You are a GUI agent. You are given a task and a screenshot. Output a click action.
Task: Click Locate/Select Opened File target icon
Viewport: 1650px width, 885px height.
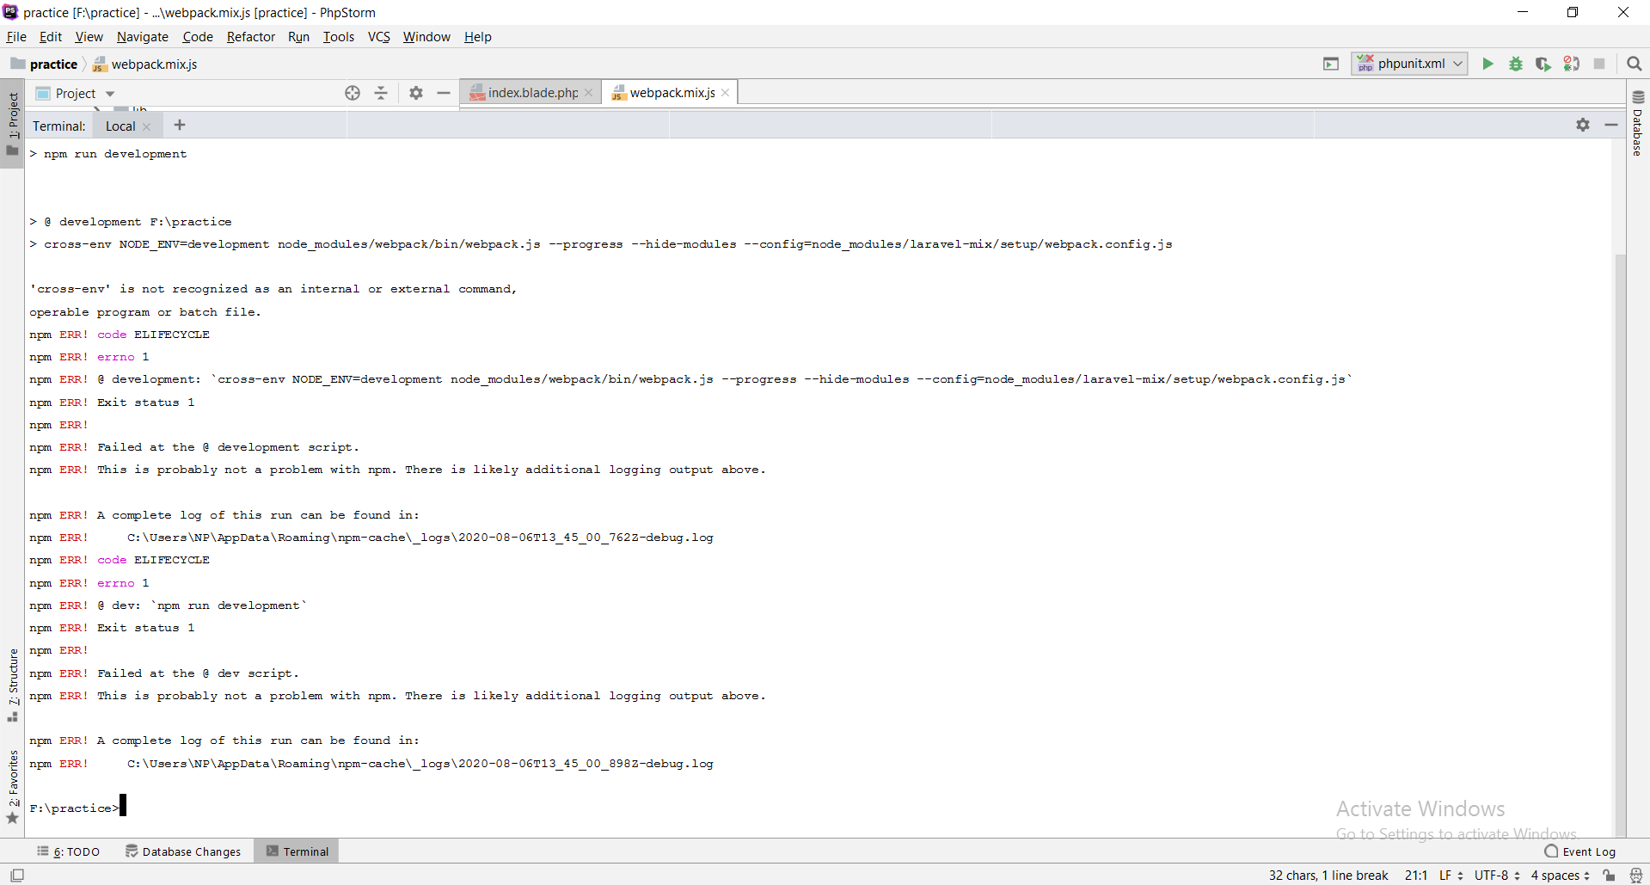(x=353, y=93)
